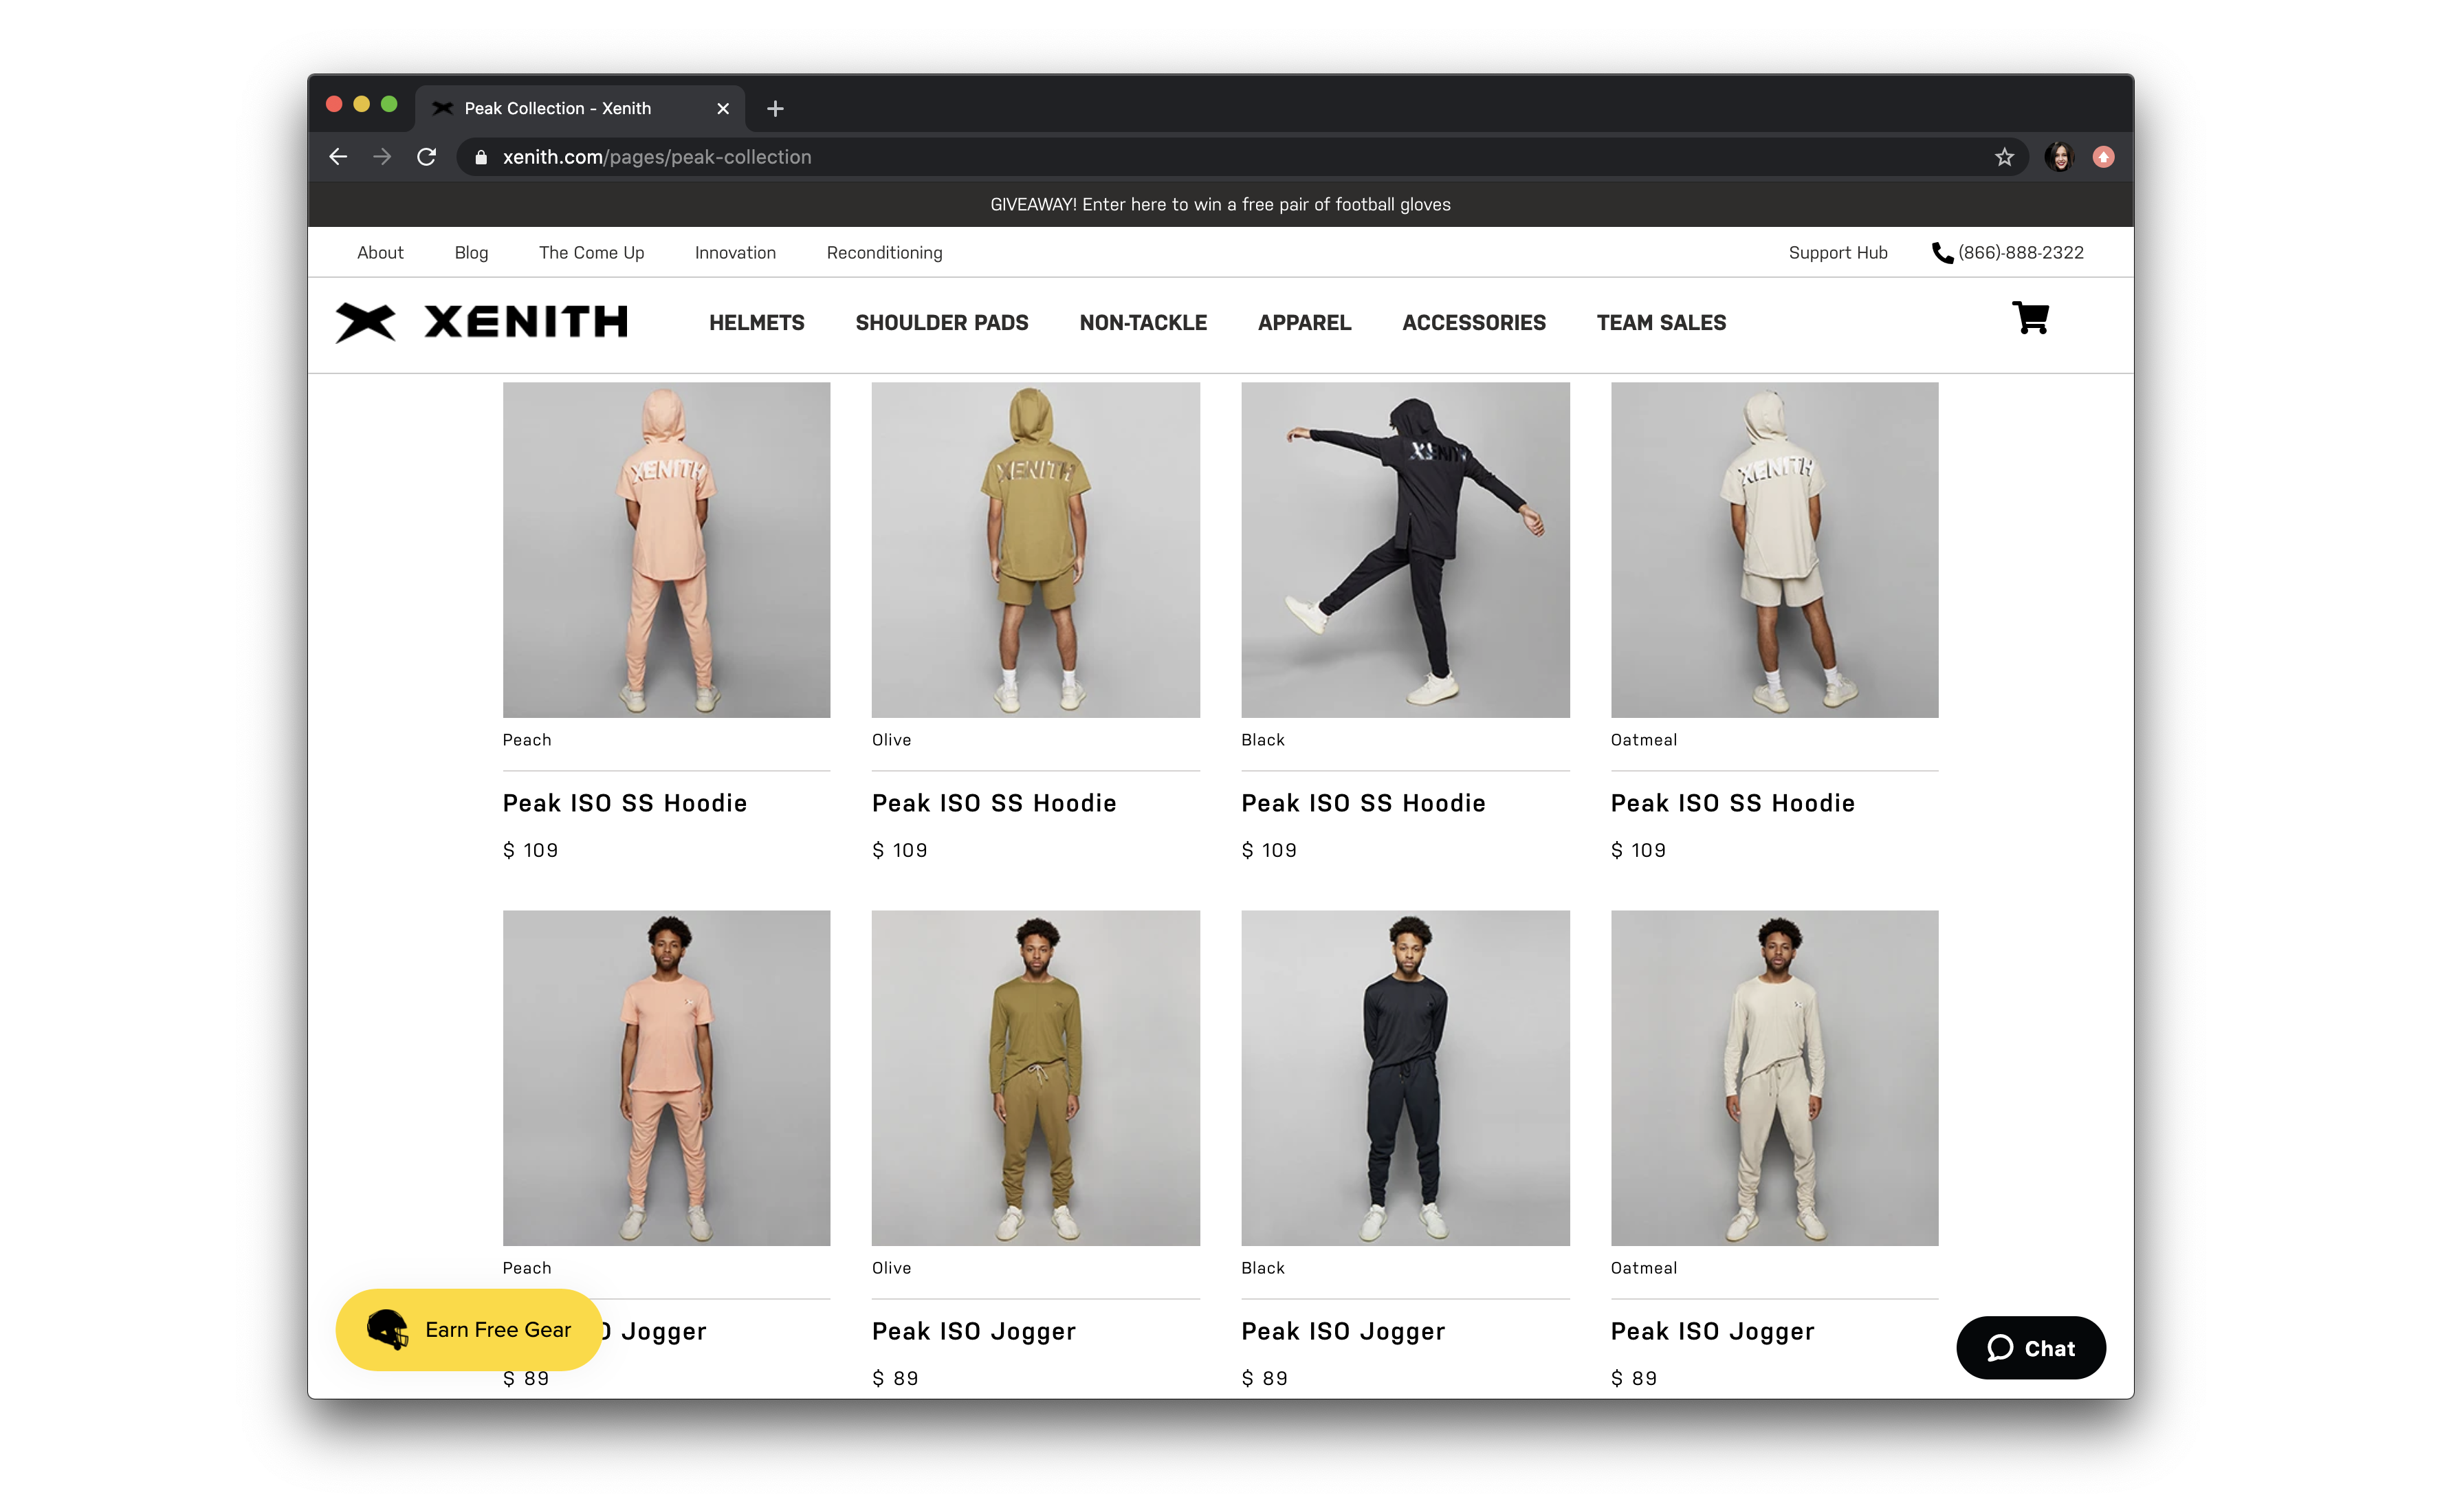This screenshot has height=1506, width=2464.
Task: Open the Reconditioning link
Action: (884, 253)
